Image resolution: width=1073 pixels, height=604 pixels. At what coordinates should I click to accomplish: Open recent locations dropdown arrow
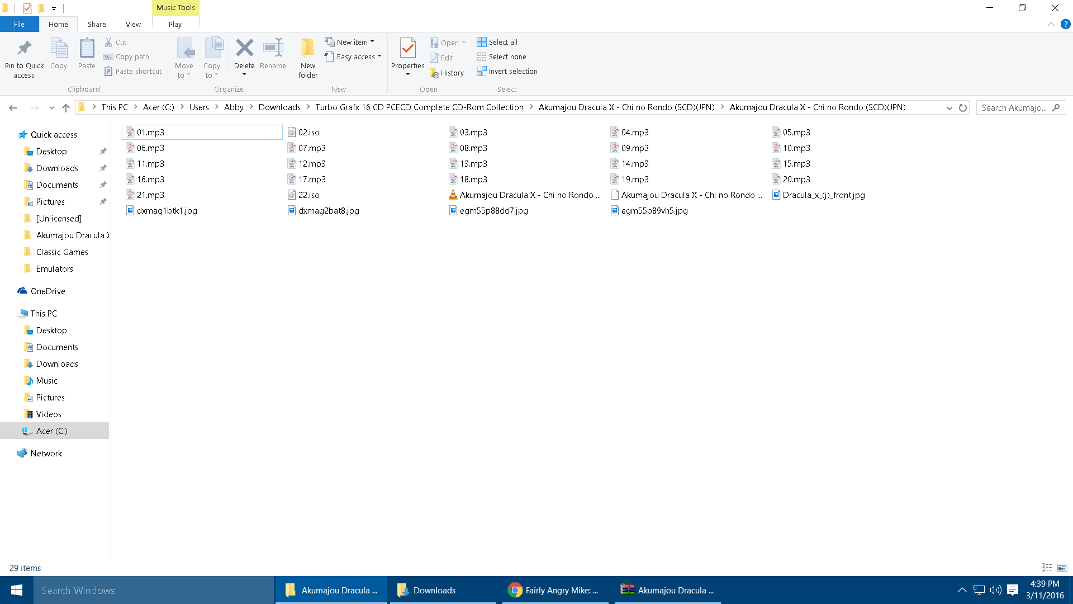click(51, 107)
